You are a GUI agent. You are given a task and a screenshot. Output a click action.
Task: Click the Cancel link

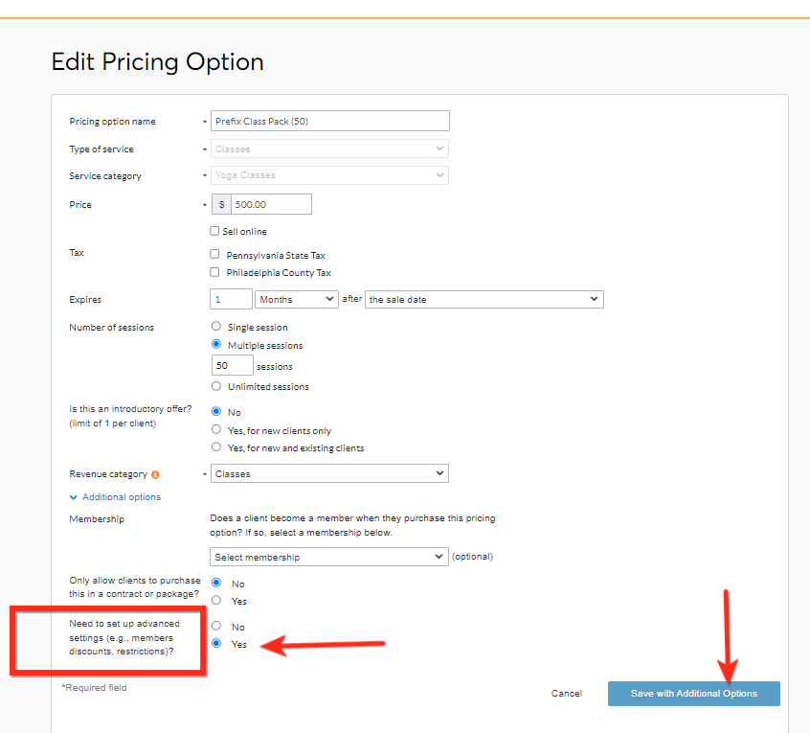click(x=566, y=694)
